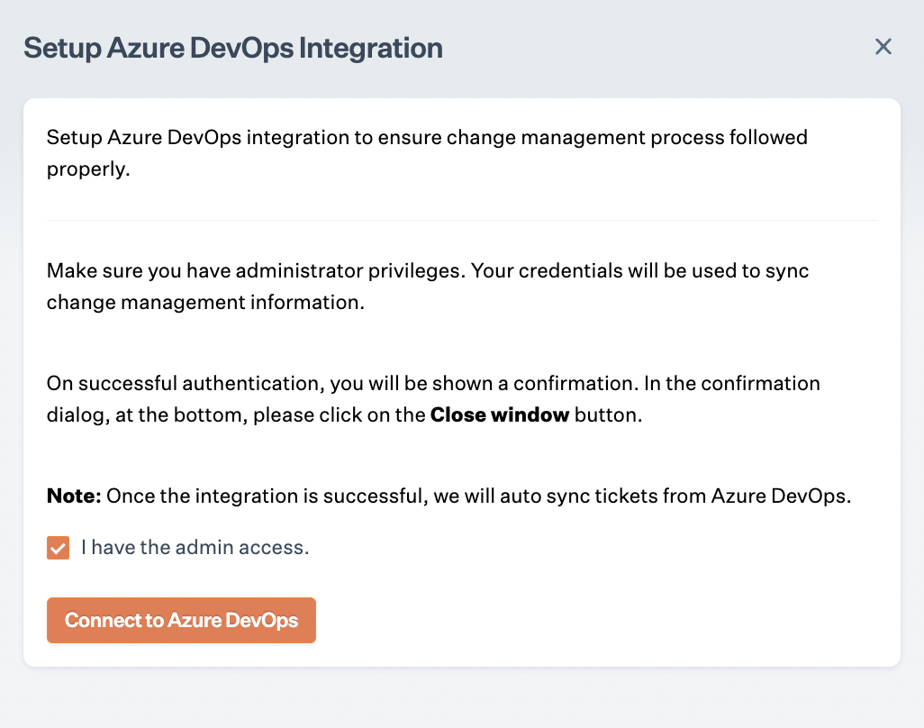The image size is (924, 728).
Task: Click the "I have the admin access." label
Action: (x=195, y=547)
